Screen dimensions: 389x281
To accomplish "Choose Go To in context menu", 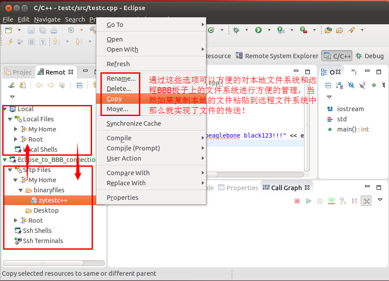I will [151, 25].
